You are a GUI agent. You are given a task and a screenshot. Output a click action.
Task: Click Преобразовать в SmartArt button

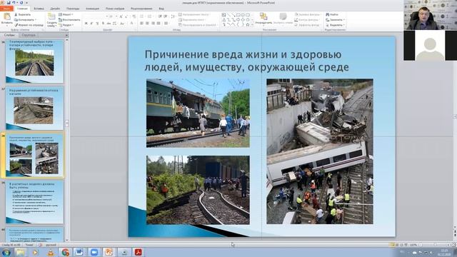[199, 25]
